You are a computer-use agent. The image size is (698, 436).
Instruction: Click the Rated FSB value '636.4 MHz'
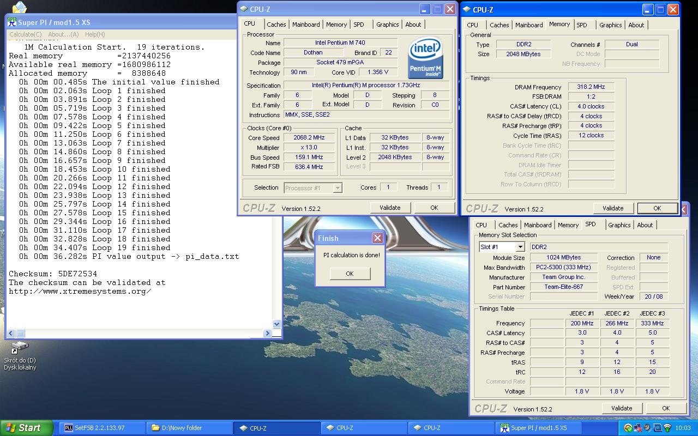pyautogui.click(x=309, y=167)
